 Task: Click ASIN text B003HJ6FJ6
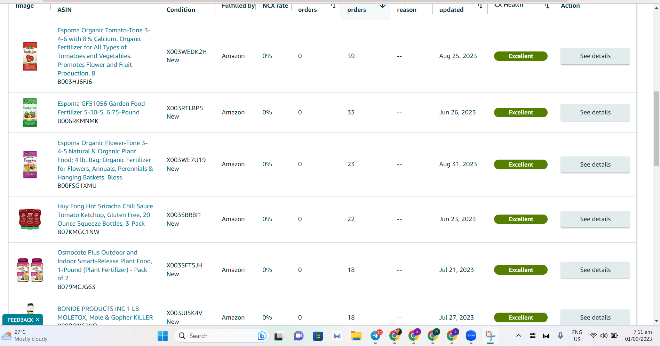point(75,82)
